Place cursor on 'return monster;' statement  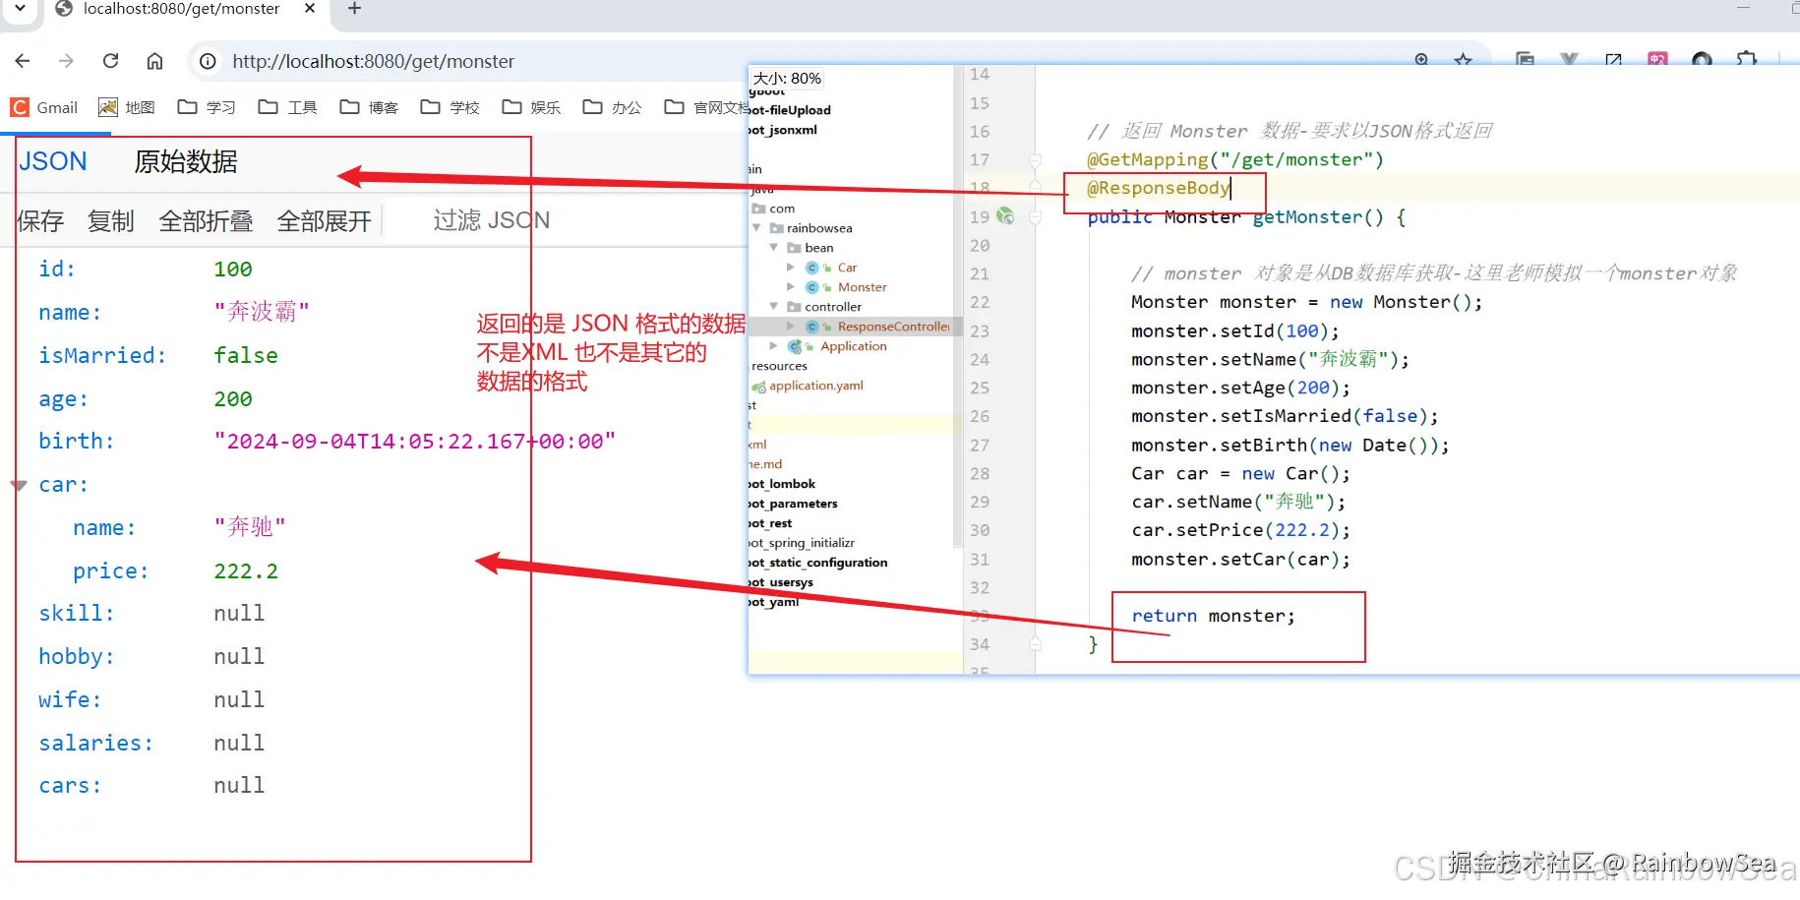[1213, 616]
